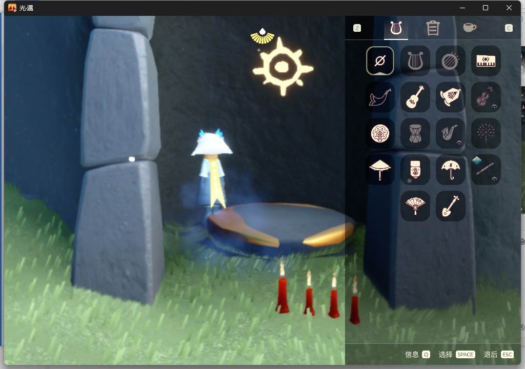Click the winged light cape energy indicator
Image resolution: width=525 pixels, height=369 pixels.
coord(262,36)
